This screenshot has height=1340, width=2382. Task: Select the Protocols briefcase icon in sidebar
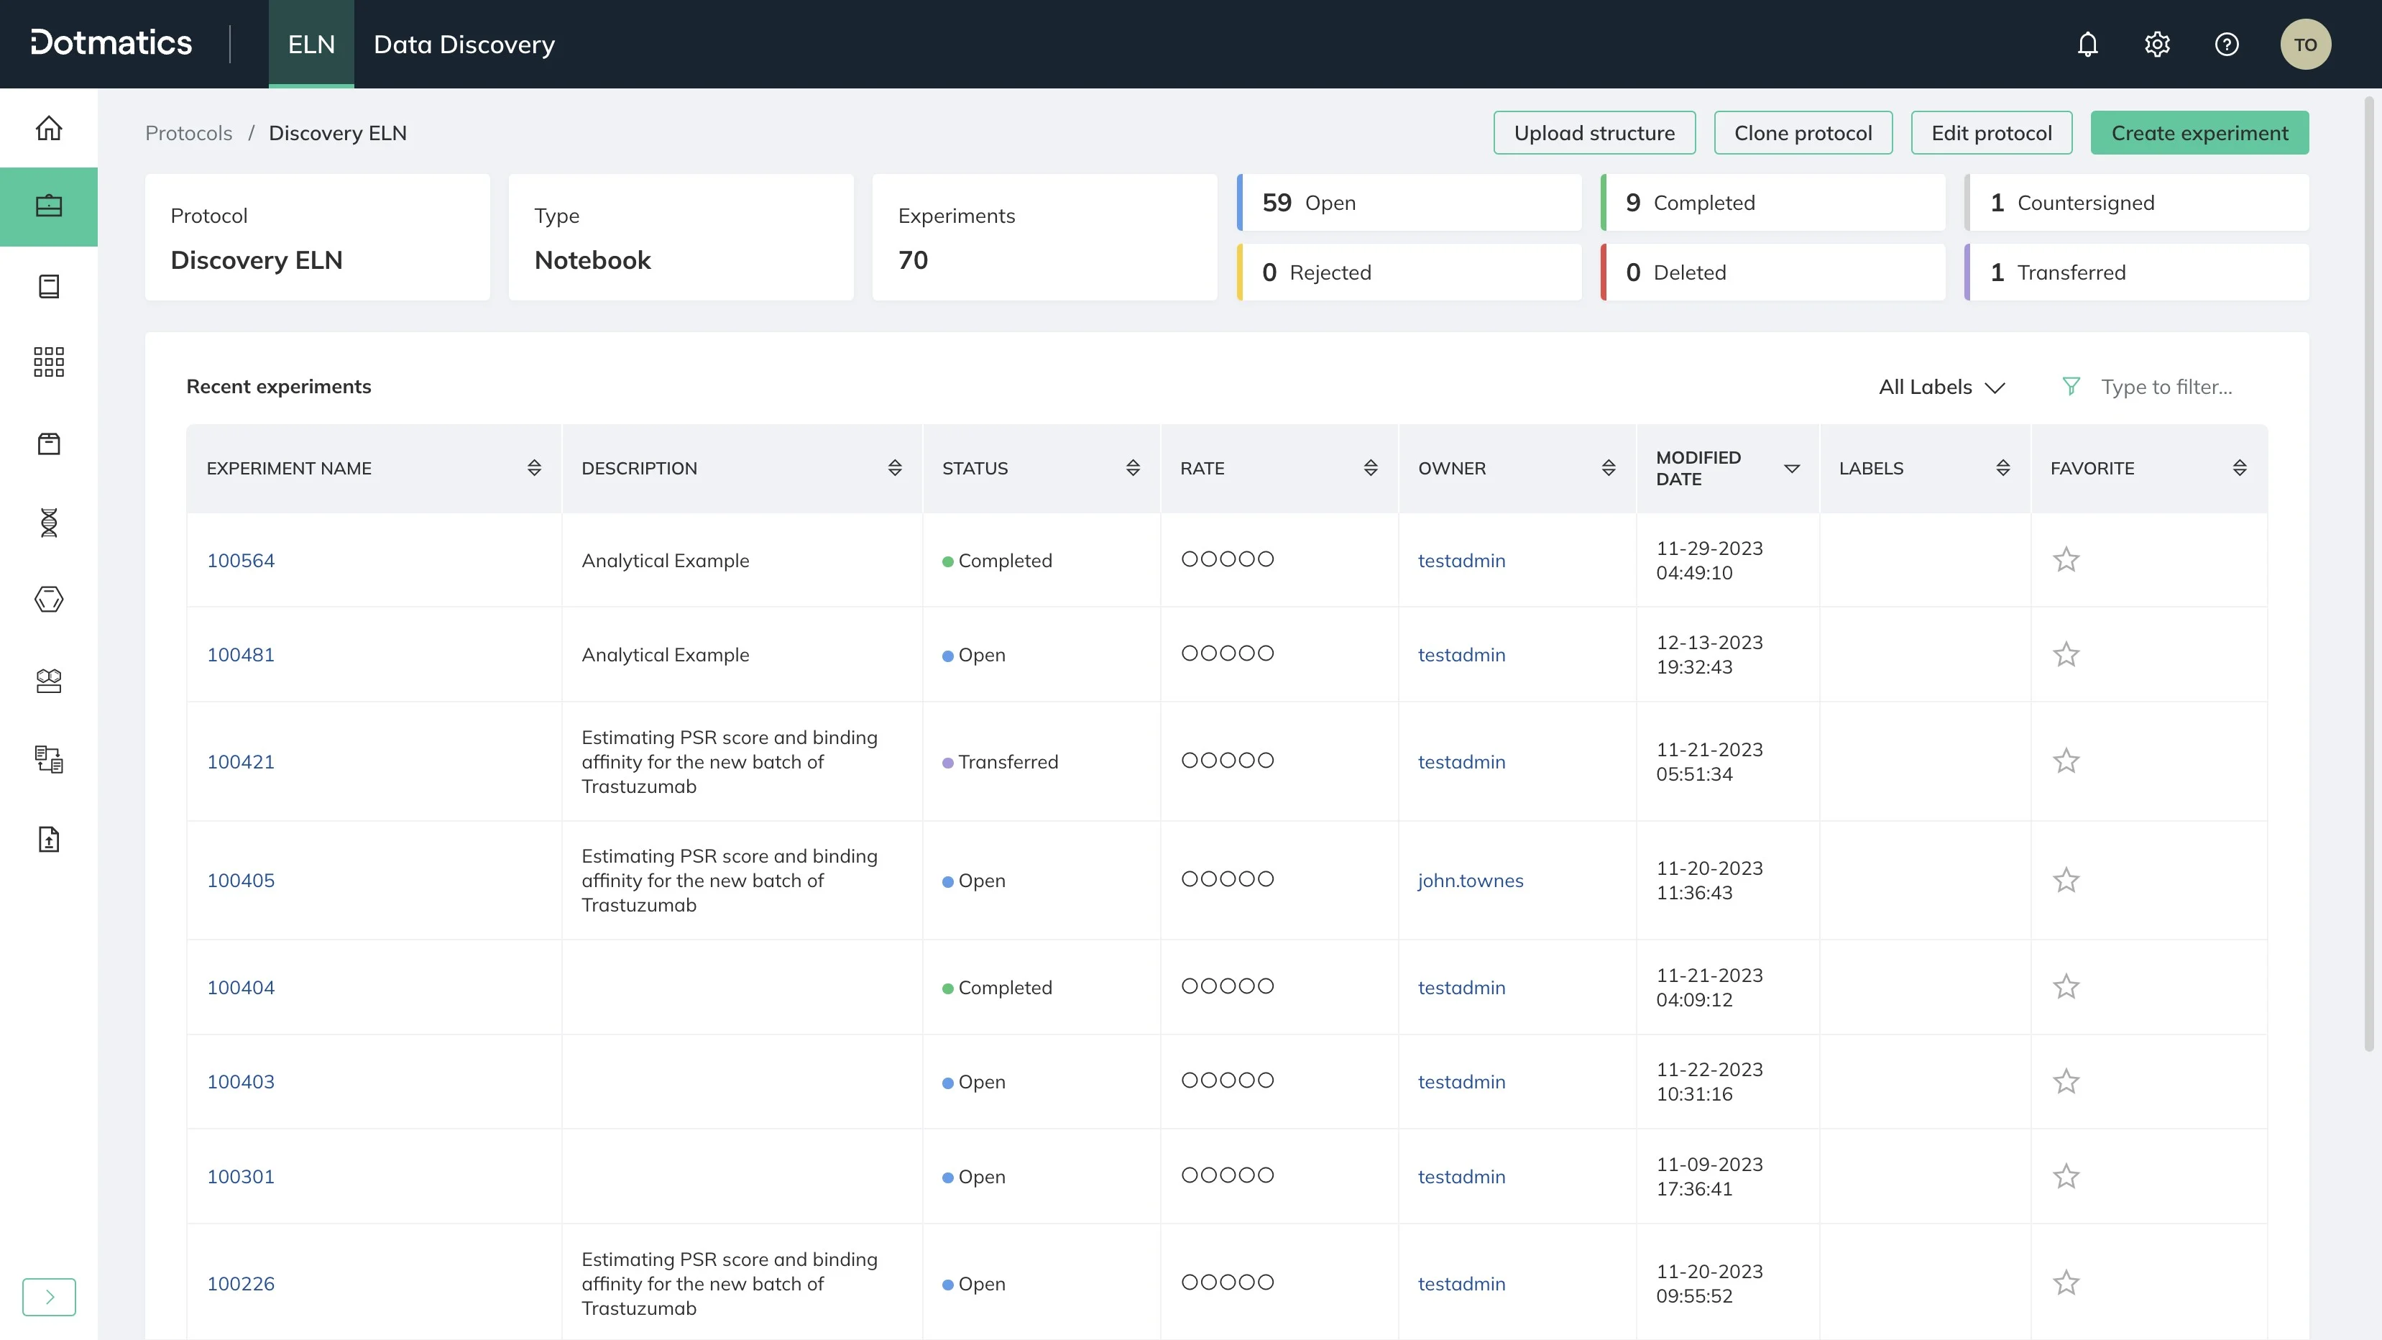48,206
